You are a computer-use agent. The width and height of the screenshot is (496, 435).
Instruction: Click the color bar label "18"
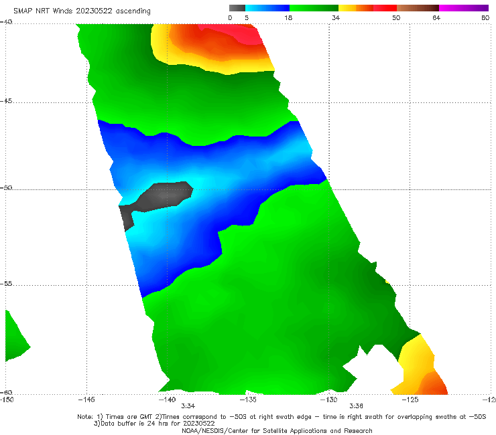[x=288, y=17]
